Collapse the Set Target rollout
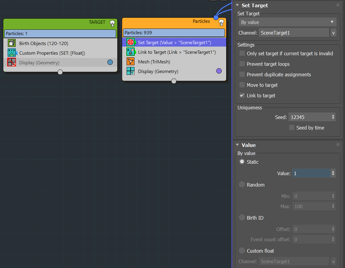This screenshot has width=345, height=268. (237, 5)
